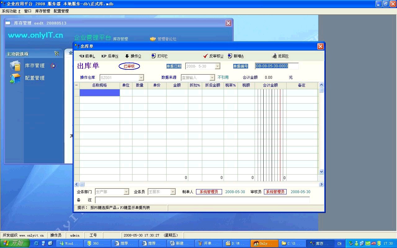Click the grid's vertical scrollbar down arrow
397x248 pixels.
(x=321, y=171)
